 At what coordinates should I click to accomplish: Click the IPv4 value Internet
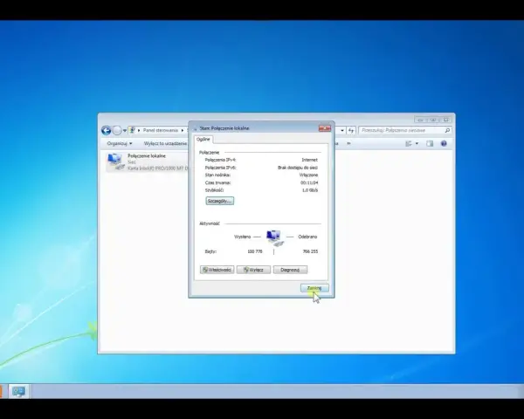[309, 160]
